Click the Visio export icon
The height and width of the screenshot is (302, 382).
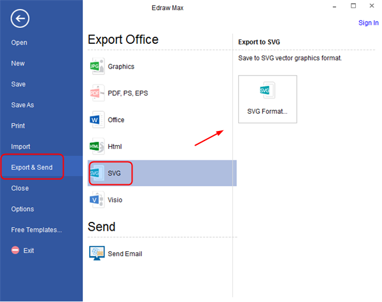[x=97, y=200]
